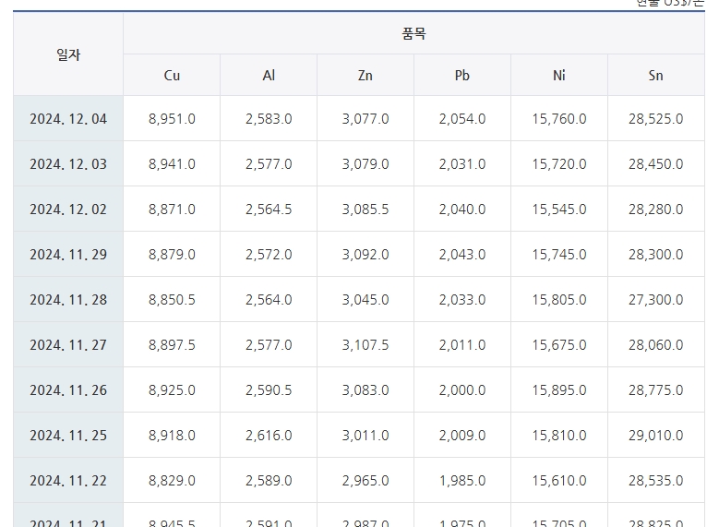Select date cell 2024. 12. 04
719x527 pixels.
(68, 119)
